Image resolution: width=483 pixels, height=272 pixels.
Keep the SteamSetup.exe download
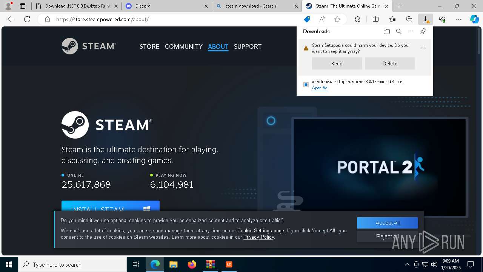click(337, 63)
